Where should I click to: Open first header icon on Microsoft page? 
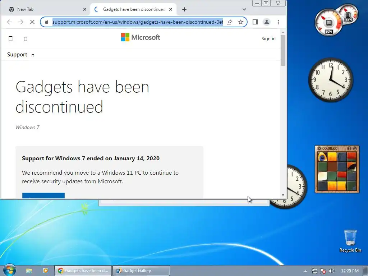[x=10, y=39]
